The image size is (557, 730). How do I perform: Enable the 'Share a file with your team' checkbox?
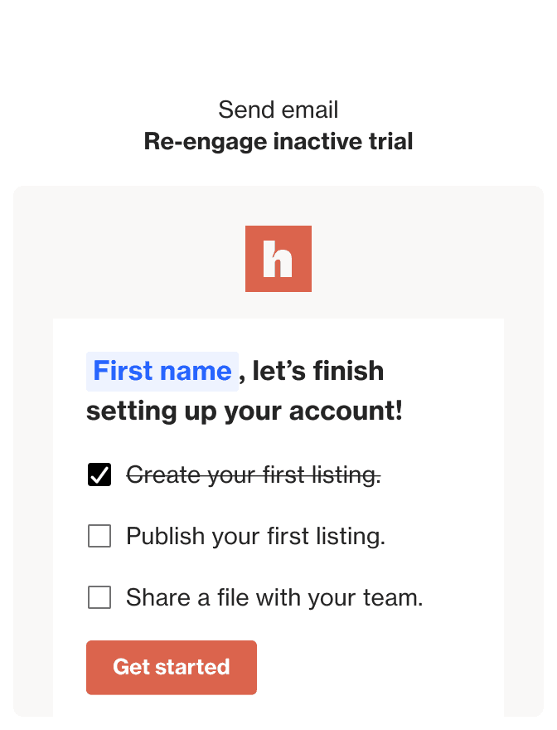[x=99, y=597]
